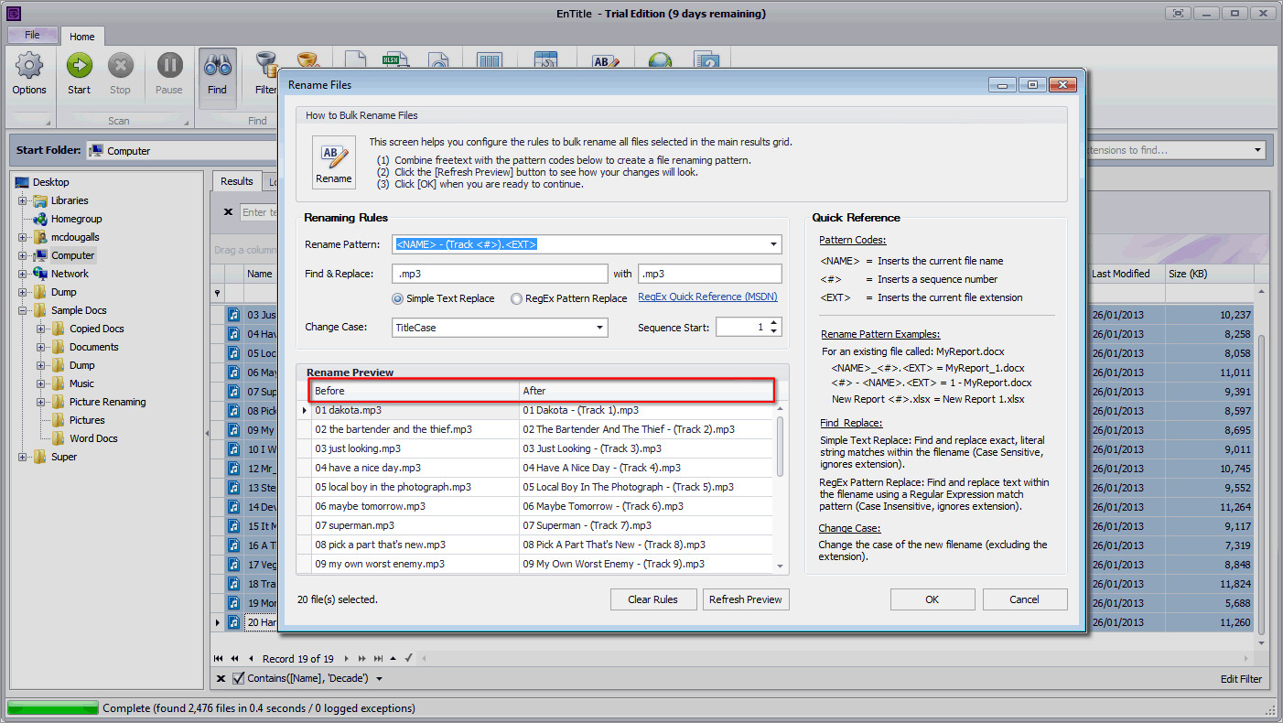
Task: Click the Refresh Preview button
Action: pyautogui.click(x=746, y=599)
